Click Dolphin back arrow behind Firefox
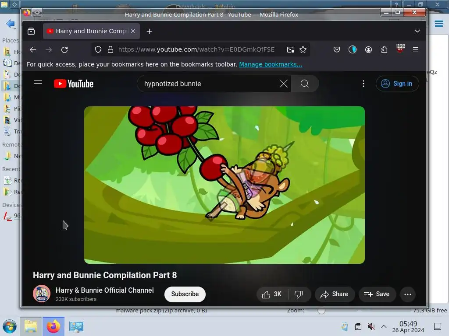Image resolution: width=449 pixels, height=336 pixels. point(11,24)
